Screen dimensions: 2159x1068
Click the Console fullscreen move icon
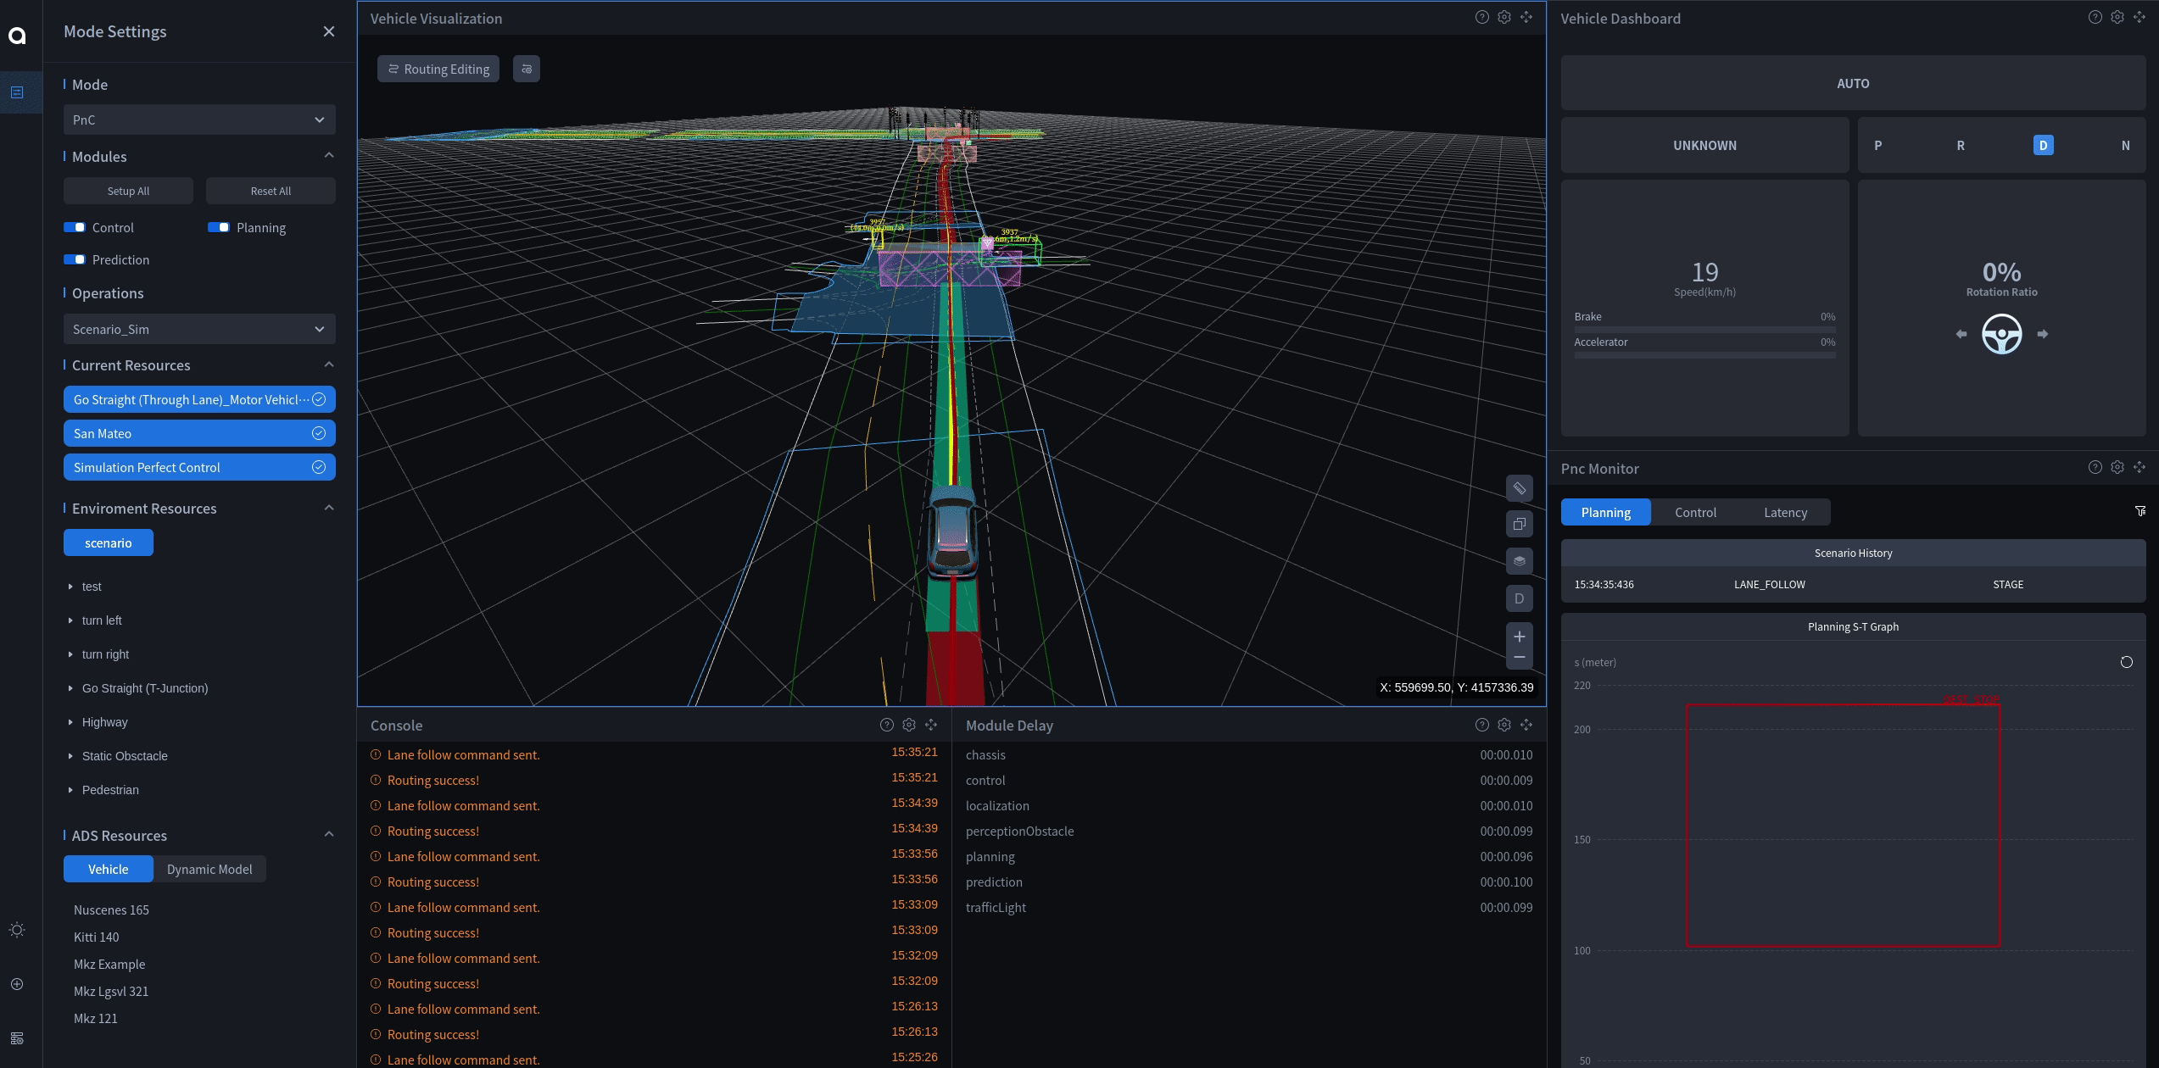[x=931, y=725]
